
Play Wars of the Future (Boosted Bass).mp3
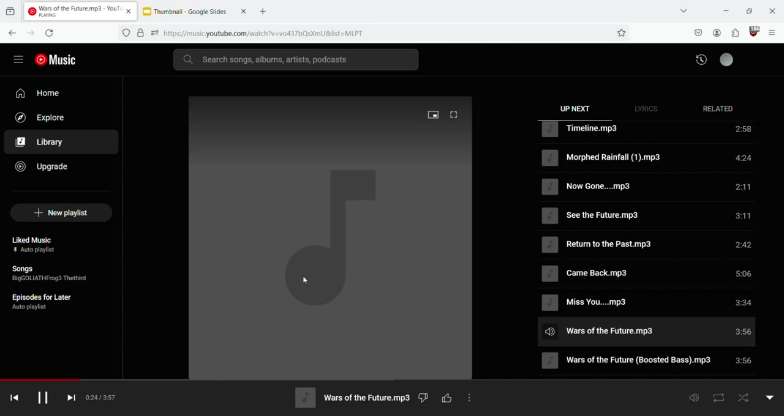(x=646, y=361)
